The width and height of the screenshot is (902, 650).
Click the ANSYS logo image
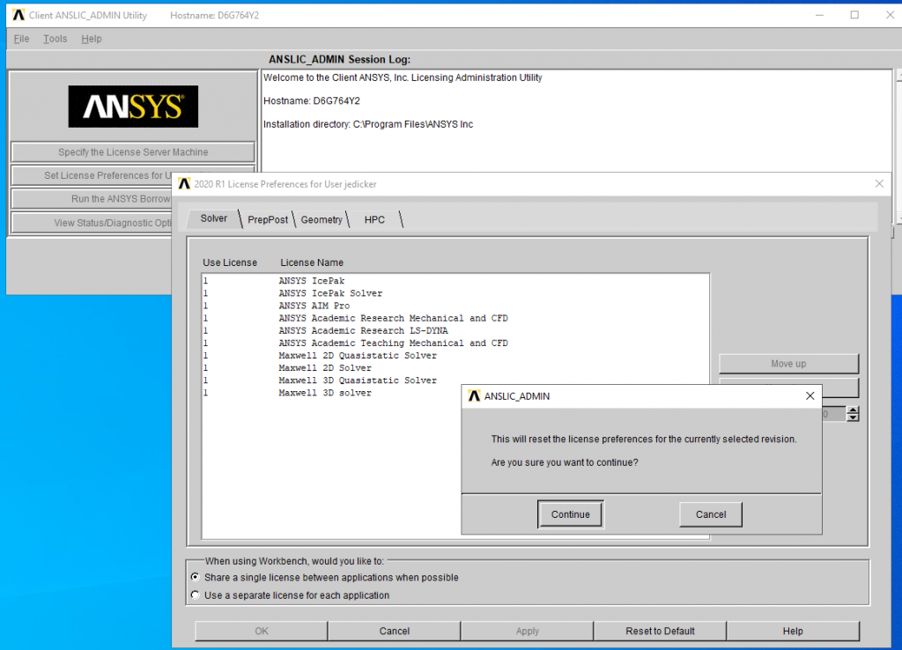click(x=133, y=107)
